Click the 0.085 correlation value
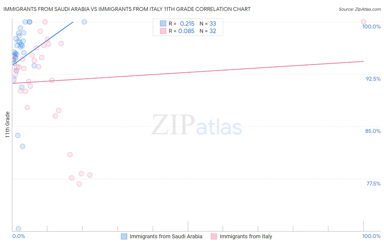The width and height of the screenshot is (384, 244). tap(186, 31)
